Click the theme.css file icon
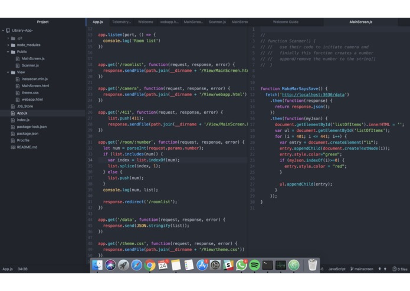 pos(18,92)
